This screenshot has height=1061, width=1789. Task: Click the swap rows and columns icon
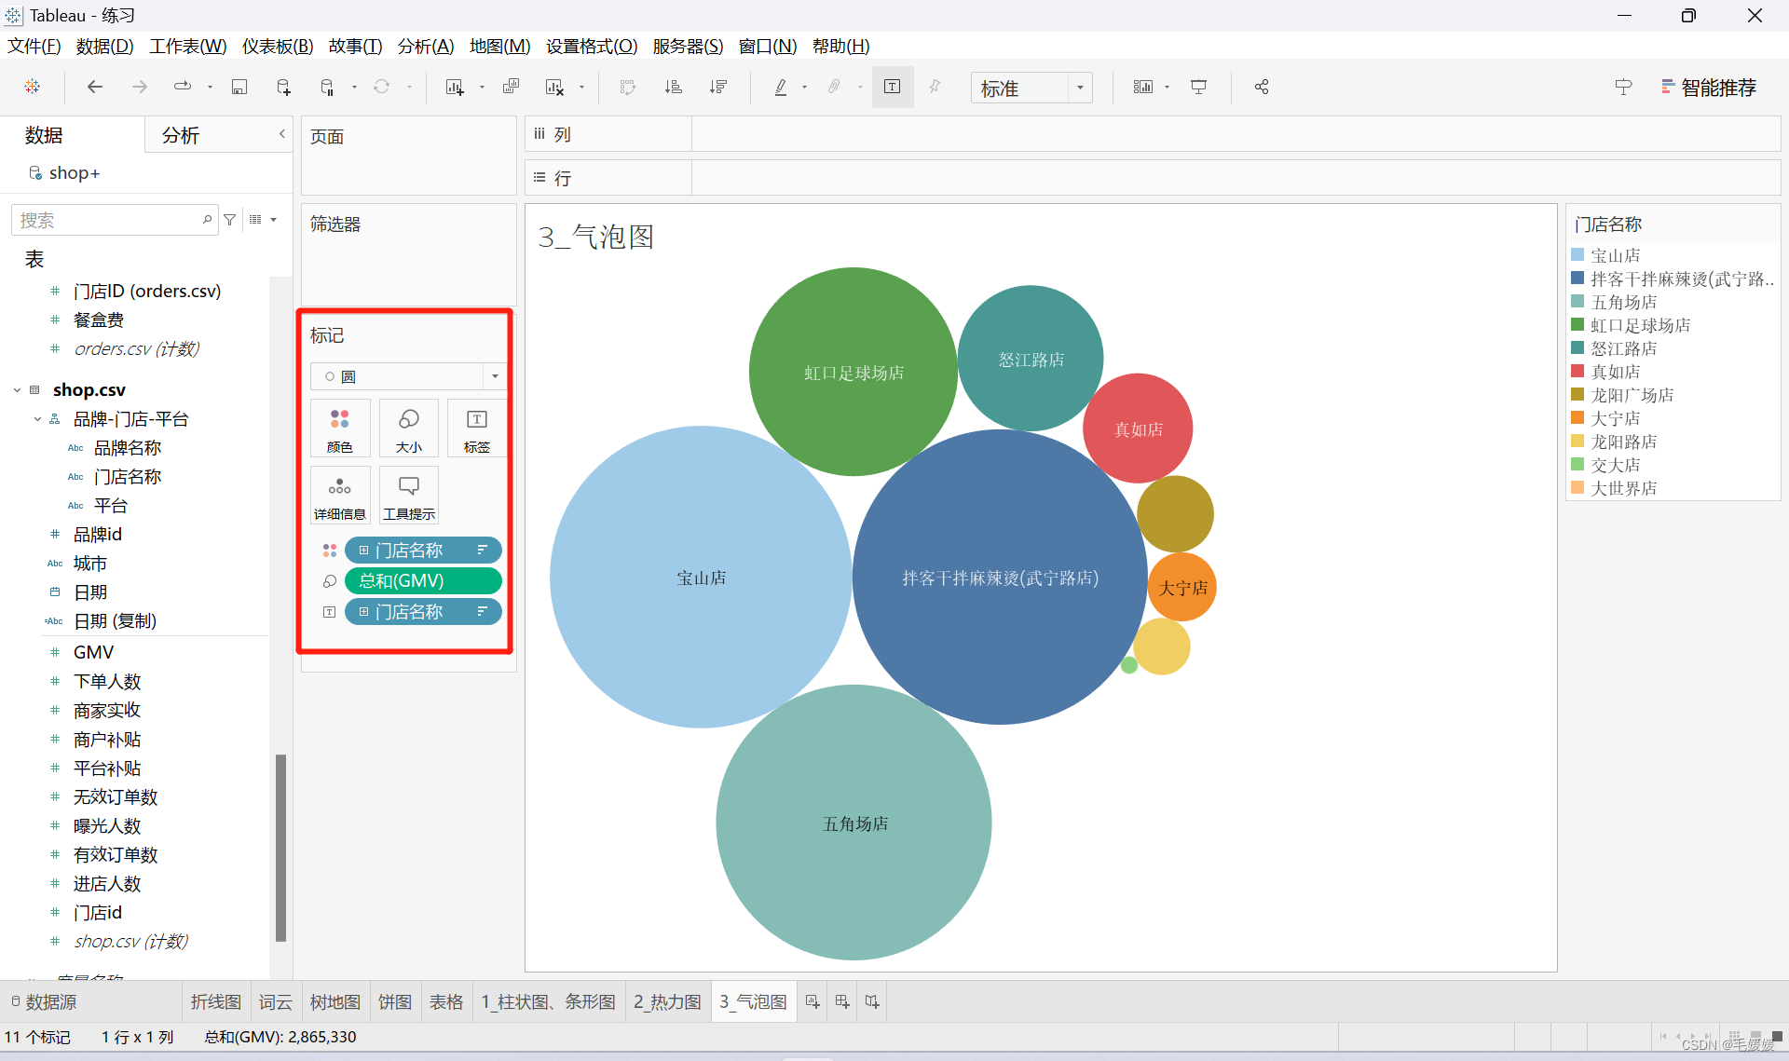(x=627, y=87)
